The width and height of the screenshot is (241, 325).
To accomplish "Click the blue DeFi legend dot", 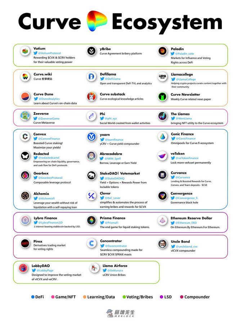I will tap(33, 297).
